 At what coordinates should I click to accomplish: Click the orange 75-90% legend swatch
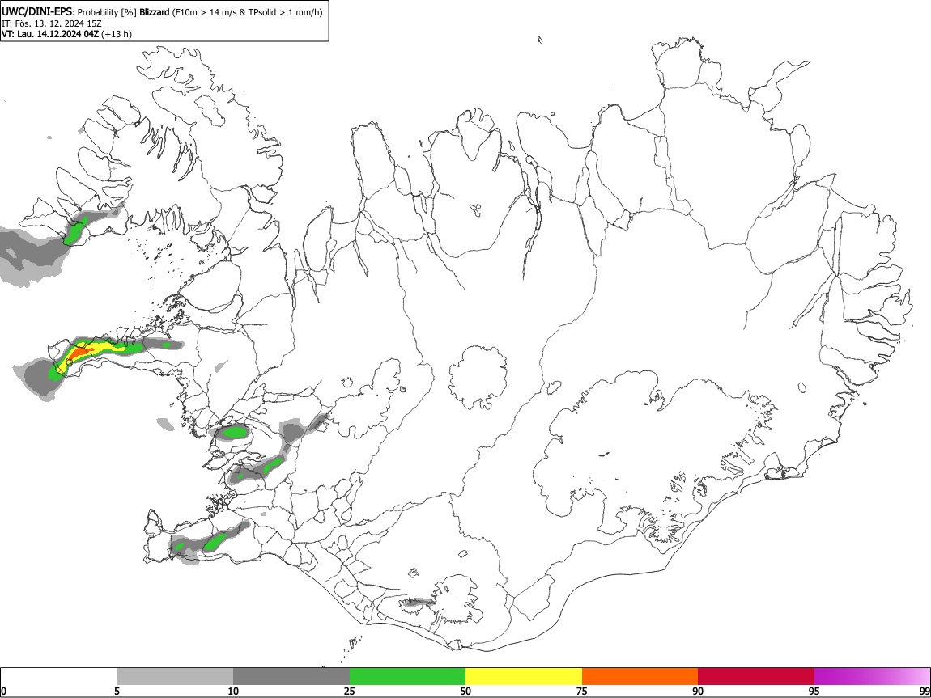coord(640,677)
